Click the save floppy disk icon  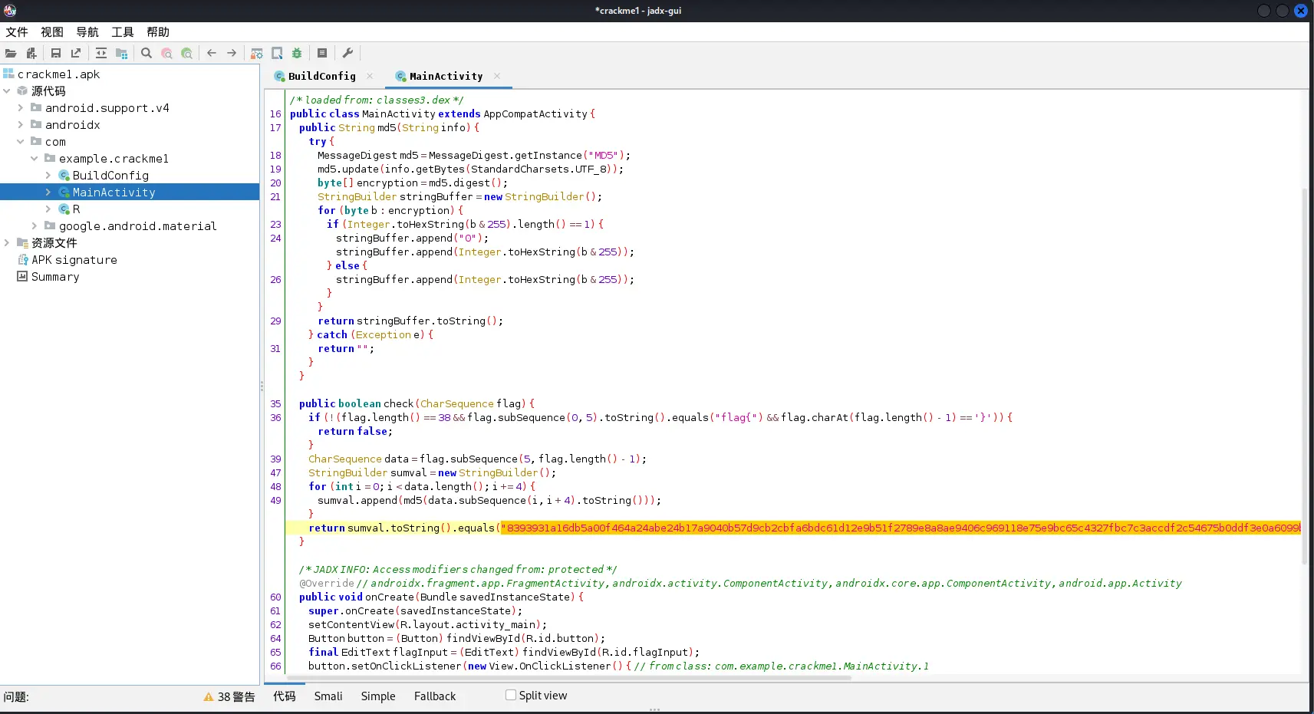56,54
